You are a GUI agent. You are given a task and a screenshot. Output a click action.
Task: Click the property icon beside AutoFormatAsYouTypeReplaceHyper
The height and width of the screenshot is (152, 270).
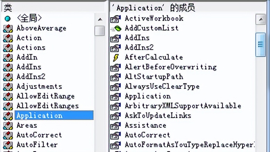pos(115,145)
